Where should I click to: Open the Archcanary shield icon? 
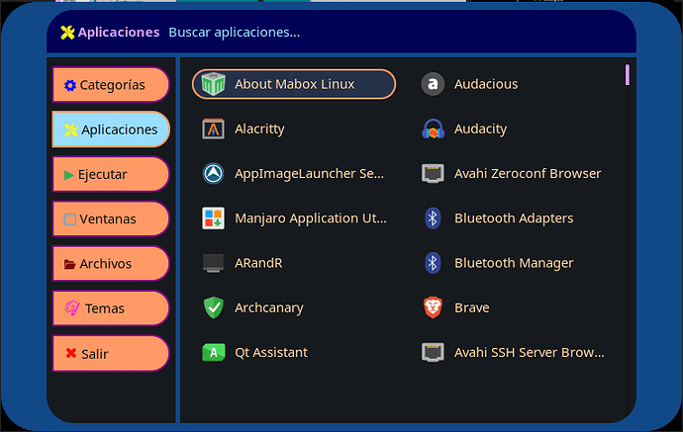[214, 307]
